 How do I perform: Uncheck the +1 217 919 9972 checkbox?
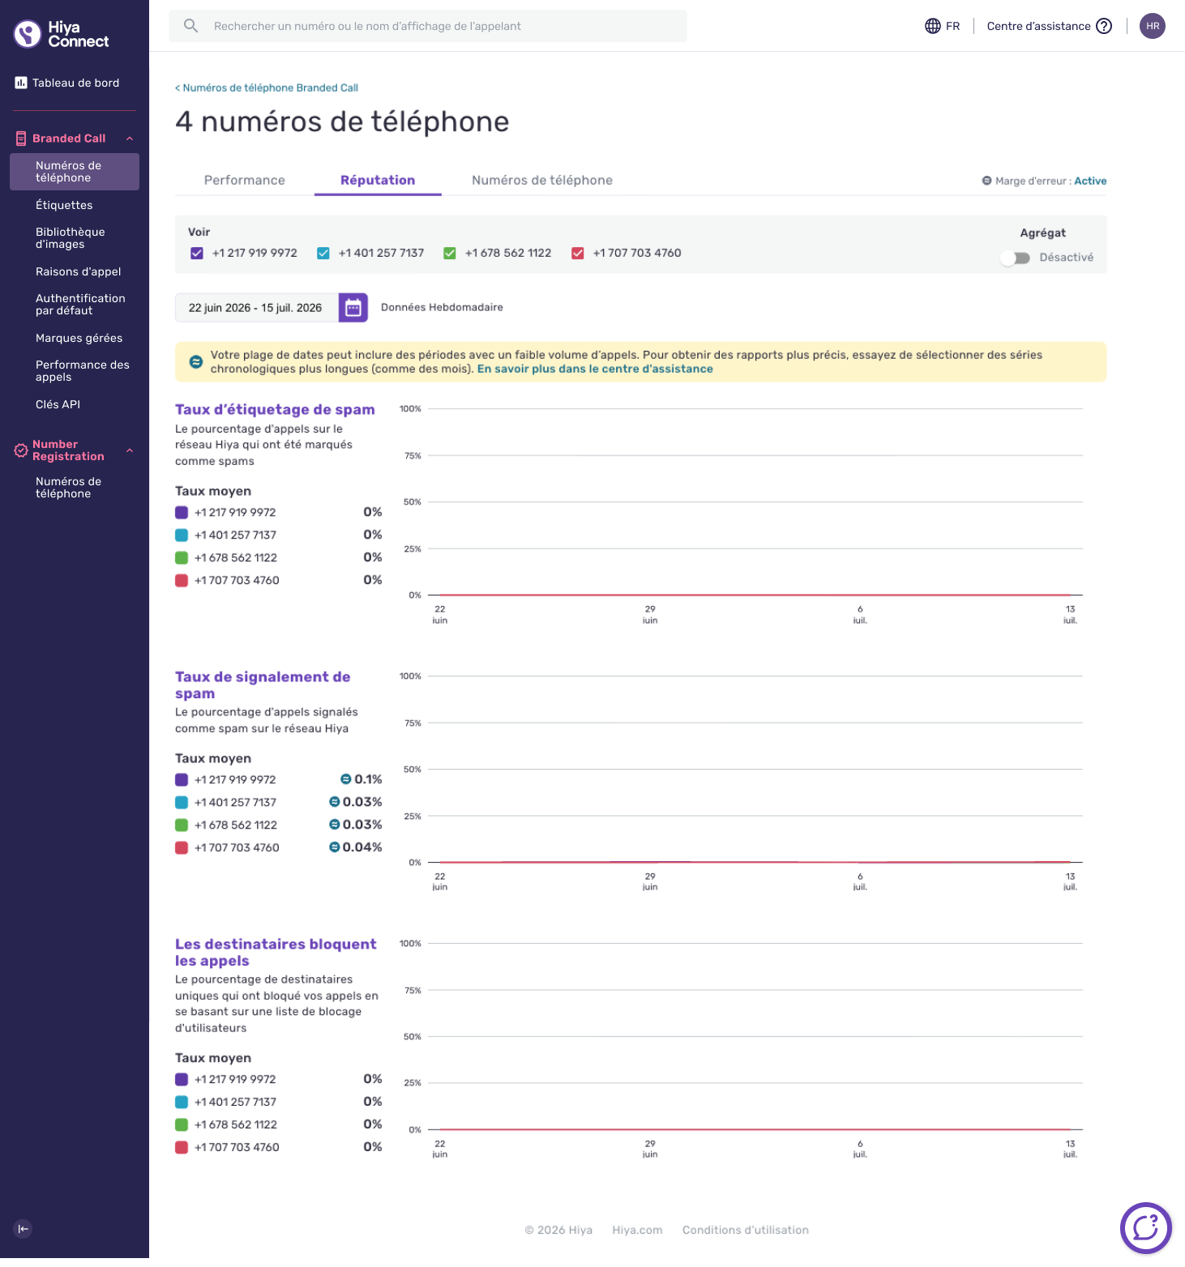[x=197, y=254]
